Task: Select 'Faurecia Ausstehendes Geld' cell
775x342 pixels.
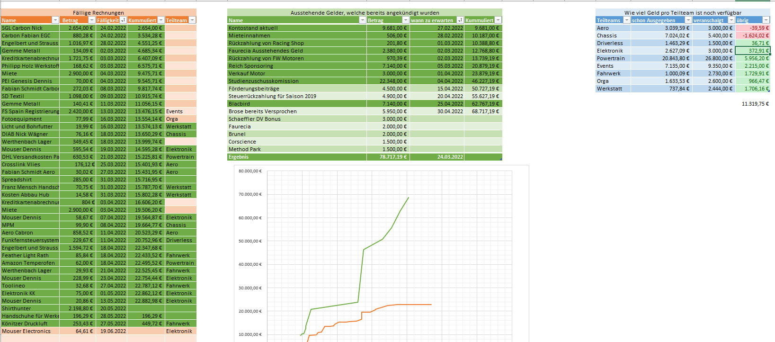Action: coord(297,51)
